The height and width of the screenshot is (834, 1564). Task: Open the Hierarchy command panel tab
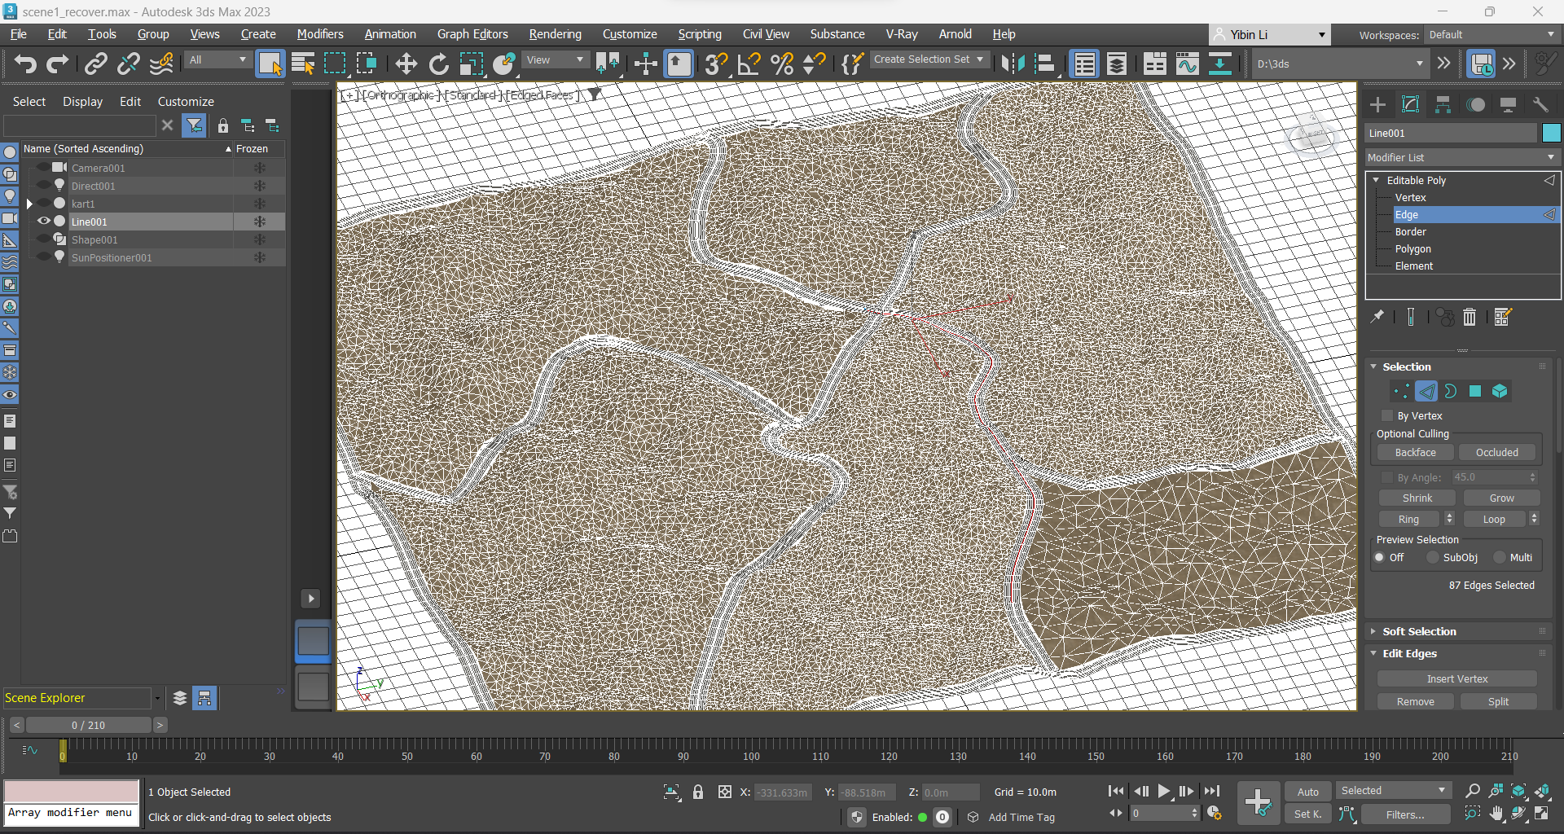pyautogui.click(x=1443, y=105)
